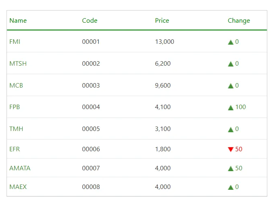Select the Price column header
273x206 pixels.
162,21
